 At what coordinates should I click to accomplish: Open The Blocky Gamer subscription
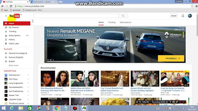tap(17, 104)
